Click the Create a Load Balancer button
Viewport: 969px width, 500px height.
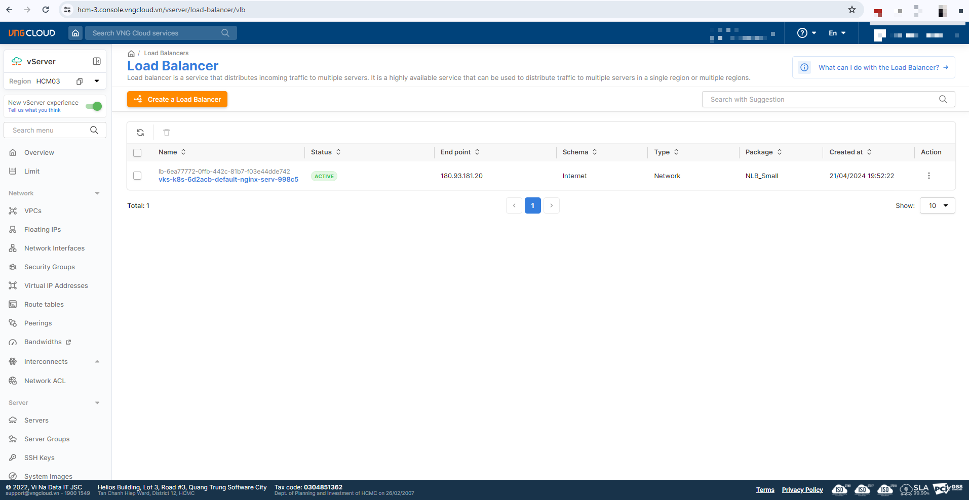click(177, 99)
